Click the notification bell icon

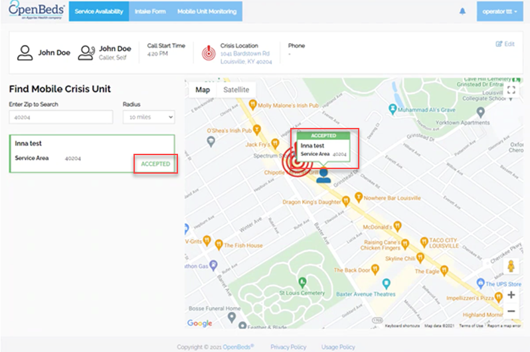tap(462, 11)
